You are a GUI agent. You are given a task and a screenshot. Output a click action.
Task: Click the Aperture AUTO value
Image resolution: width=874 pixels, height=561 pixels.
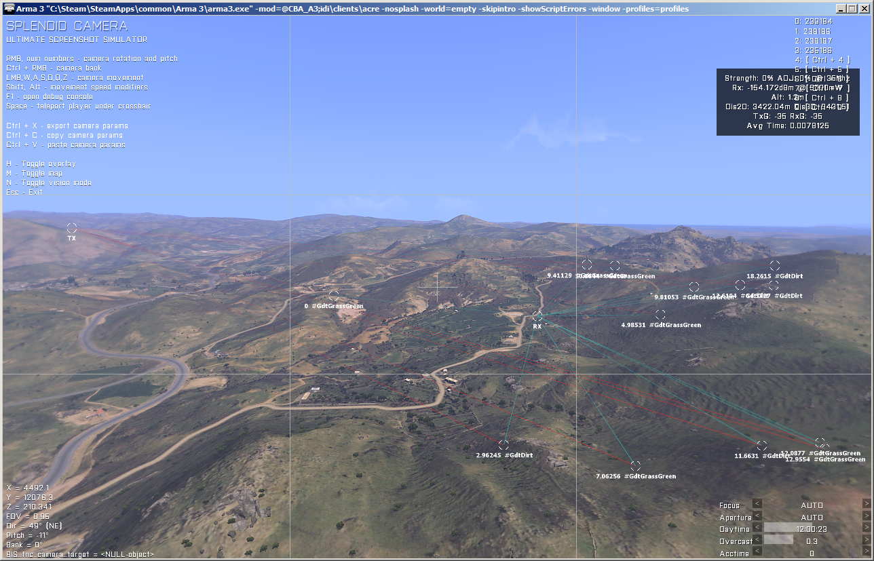(x=812, y=518)
